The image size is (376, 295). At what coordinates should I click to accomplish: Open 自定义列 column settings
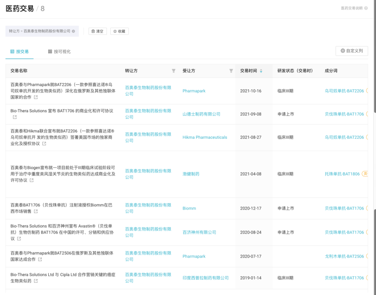(x=352, y=51)
